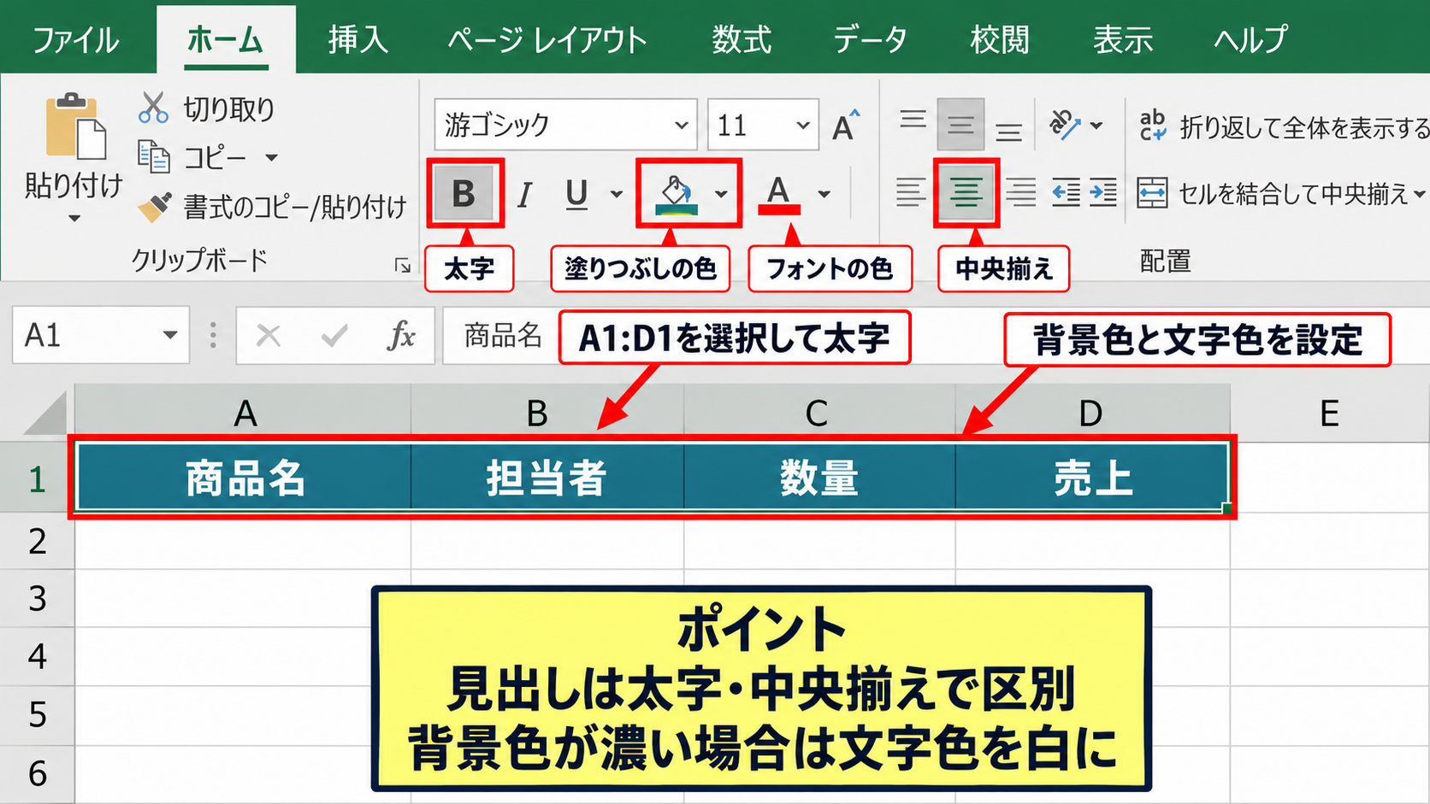Screen dimensions: 1430x804
Task: Click the Align Left icon
Action: (x=910, y=192)
